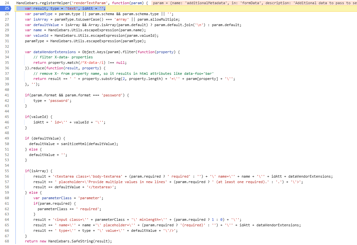Click the 'password' string on line 41
357x245 pixels.
click(x=112, y=95)
